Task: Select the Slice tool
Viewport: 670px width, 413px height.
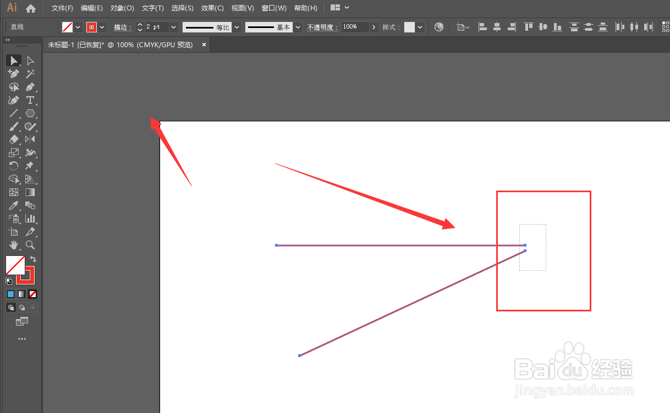Action: point(30,232)
